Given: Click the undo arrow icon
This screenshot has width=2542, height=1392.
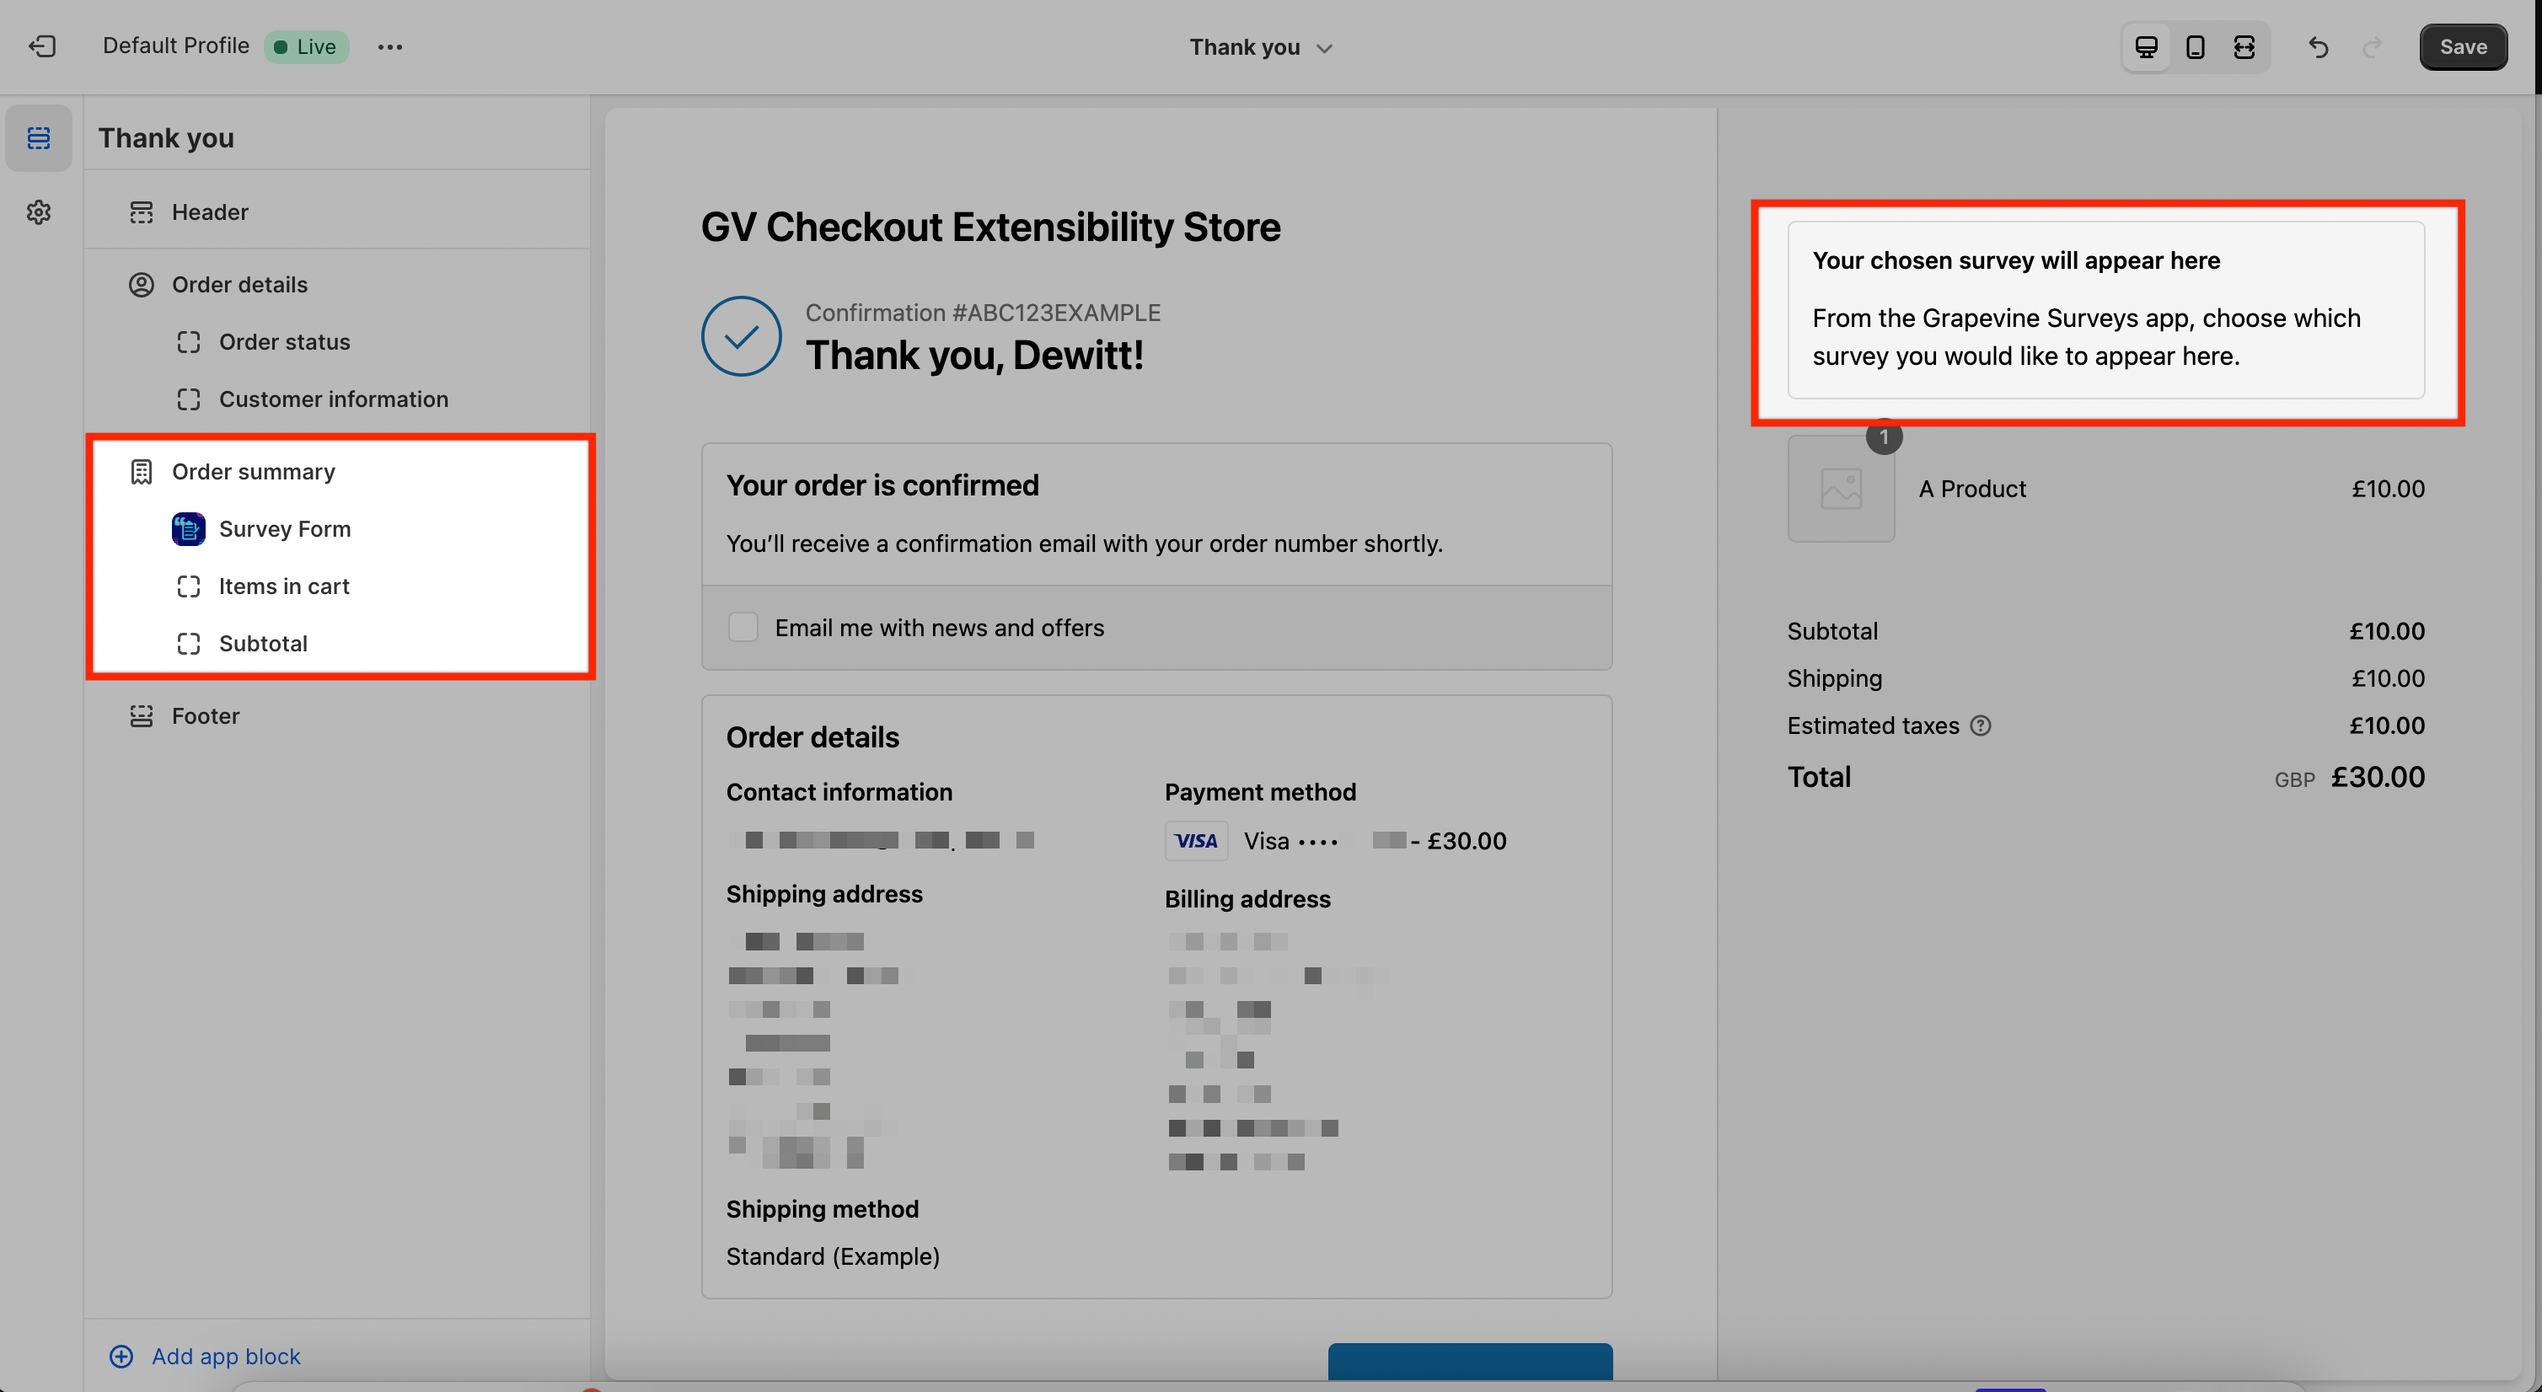Looking at the screenshot, I should (x=2318, y=46).
